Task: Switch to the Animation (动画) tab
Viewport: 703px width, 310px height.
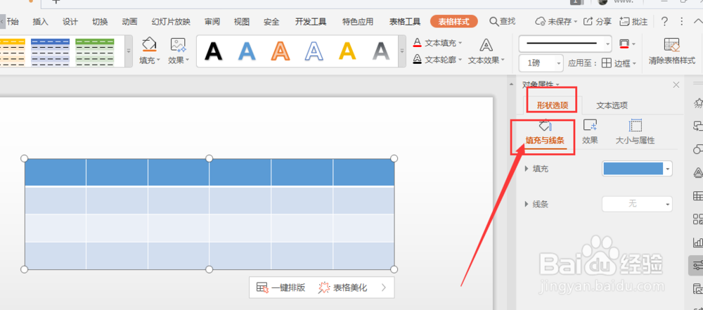Action: coord(129,22)
